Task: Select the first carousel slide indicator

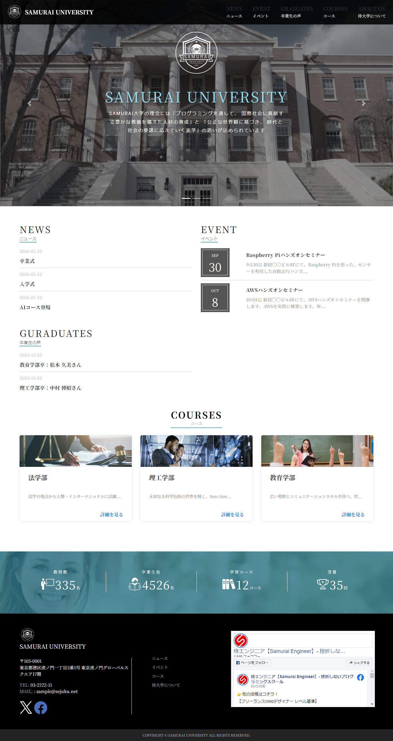Action: point(186,198)
